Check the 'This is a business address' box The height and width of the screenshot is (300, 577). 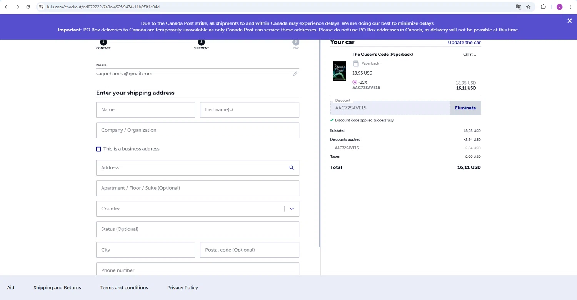(99, 149)
